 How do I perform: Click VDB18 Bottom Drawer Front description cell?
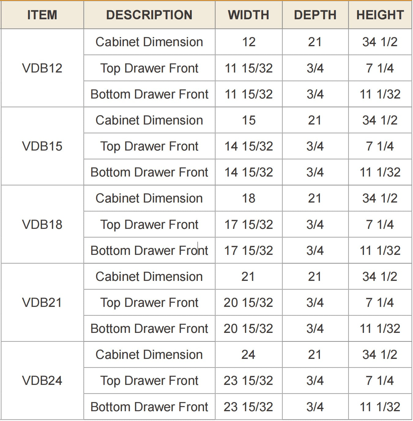coord(149,250)
